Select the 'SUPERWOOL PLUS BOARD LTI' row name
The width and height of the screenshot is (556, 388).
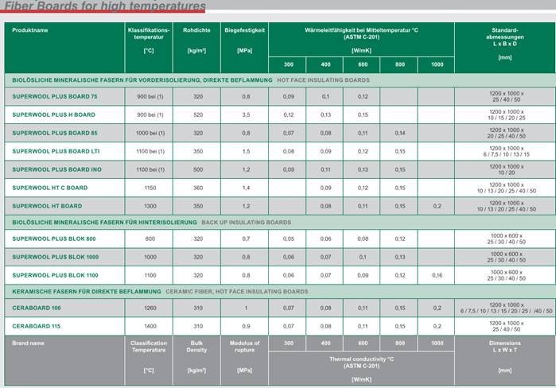point(56,151)
